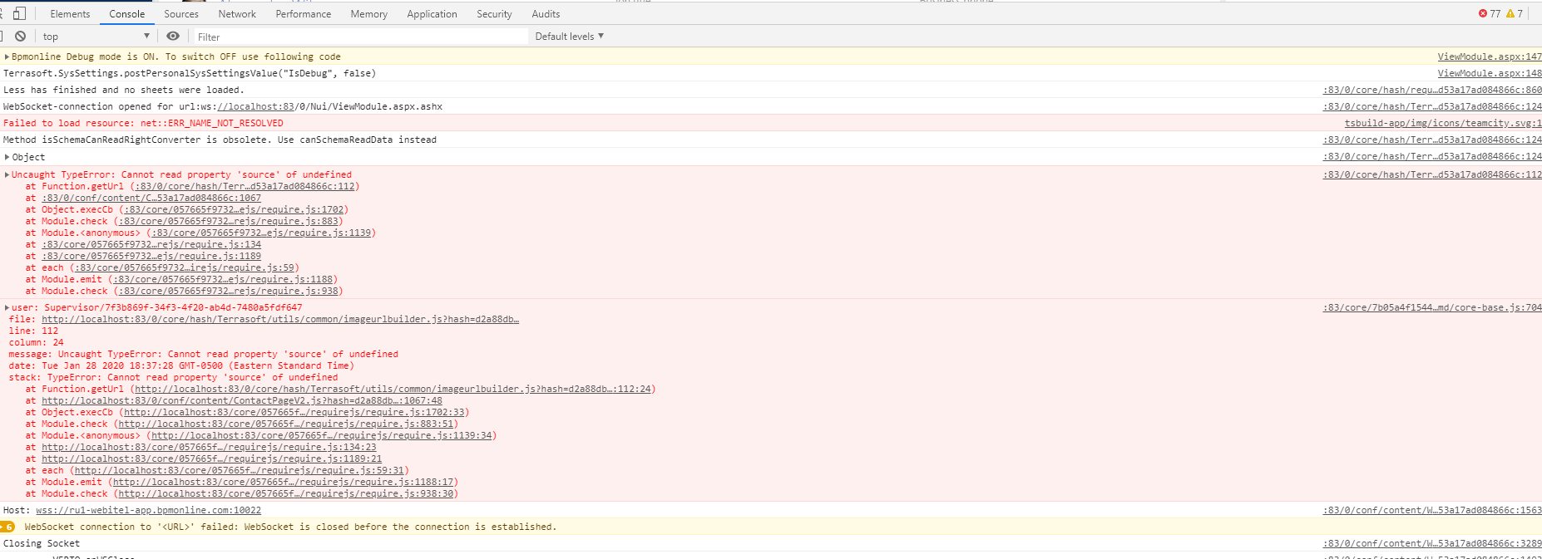Switch to the Console tab
This screenshot has height=559, width=1542.
pyautogui.click(x=127, y=14)
